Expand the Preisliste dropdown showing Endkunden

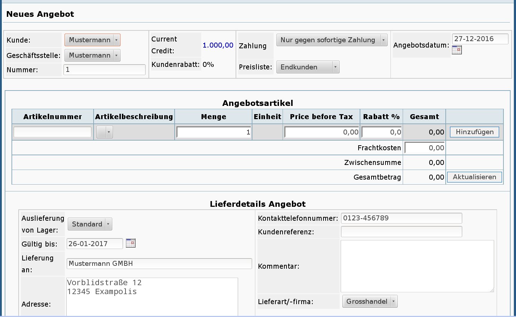click(x=308, y=67)
